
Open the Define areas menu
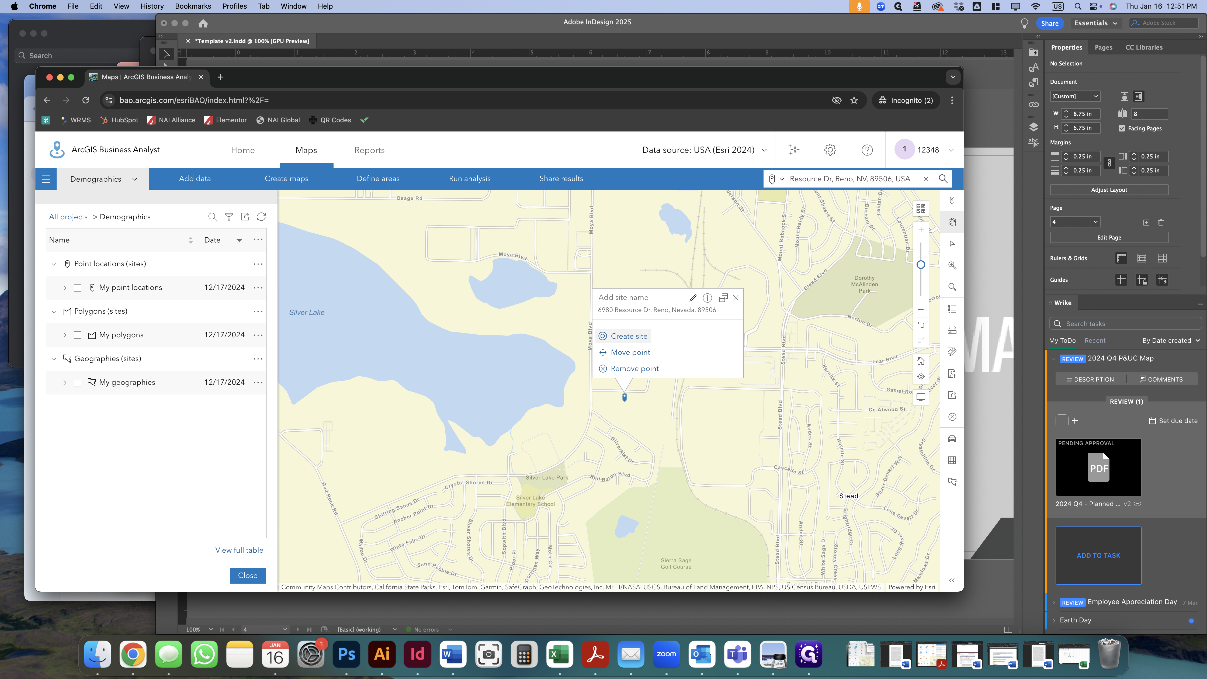coord(378,179)
